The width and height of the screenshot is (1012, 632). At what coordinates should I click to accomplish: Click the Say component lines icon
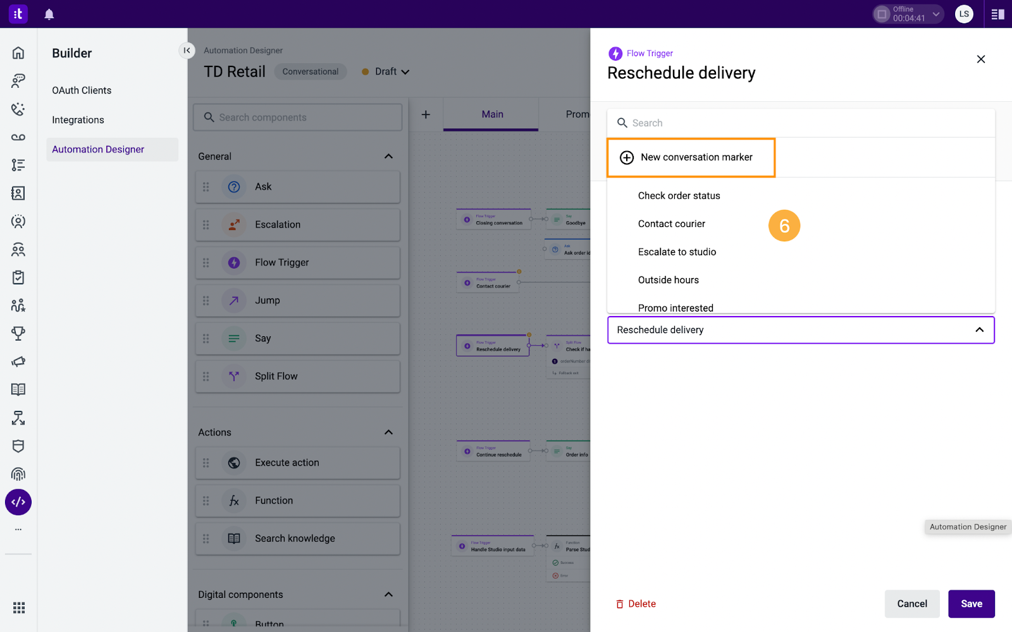(234, 338)
